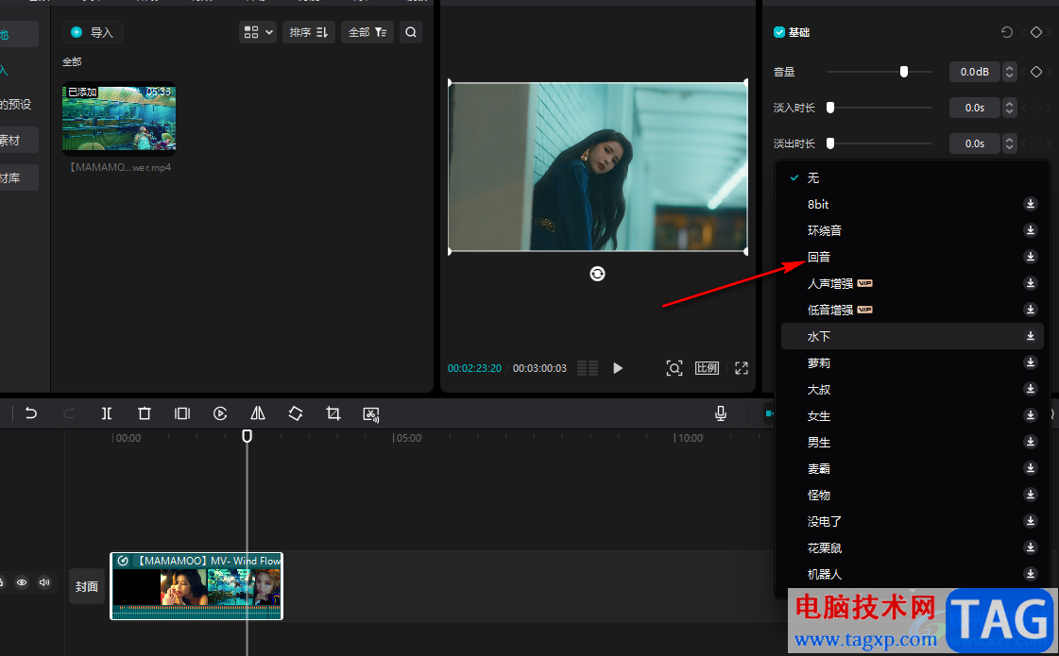This screenshot has width=1059, height=656.
Task: Click the crop tool icon
Action: click(333, 413)
